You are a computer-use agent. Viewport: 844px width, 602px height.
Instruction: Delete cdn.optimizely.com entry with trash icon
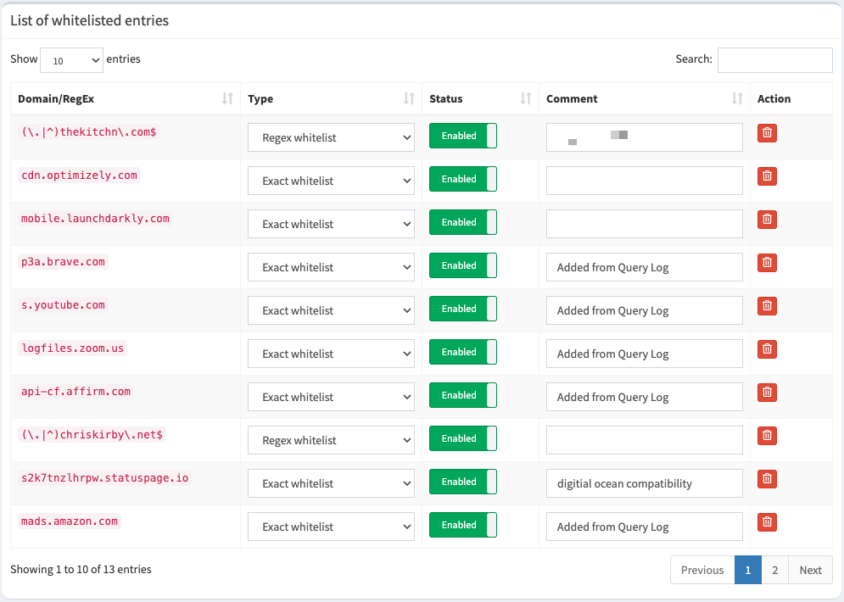pyautogui.click(x=767, y=176)
